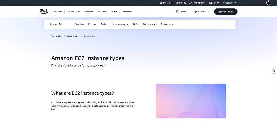Click the globe language icon
This screenshot has width=277, height=122.
coord(161,3)
